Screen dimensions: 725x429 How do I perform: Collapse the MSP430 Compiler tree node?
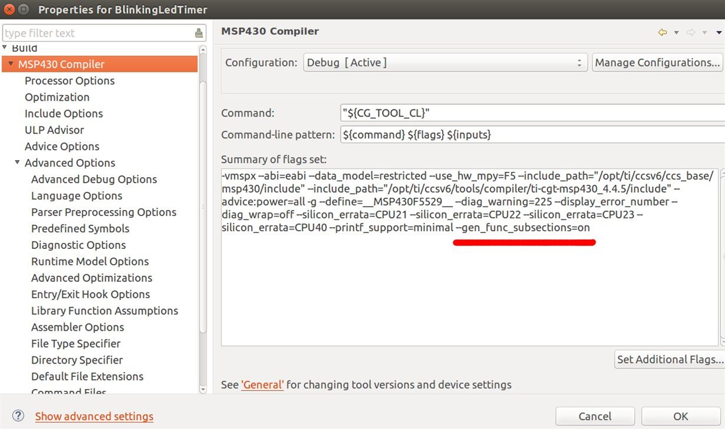tap(11, 64)
